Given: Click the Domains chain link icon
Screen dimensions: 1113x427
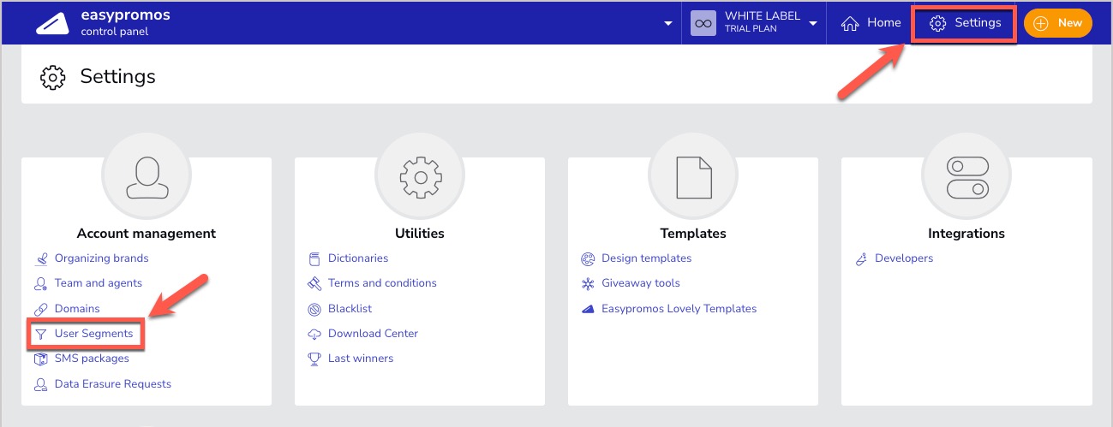Looking at the screenshot, I should [x=40, y=309].
